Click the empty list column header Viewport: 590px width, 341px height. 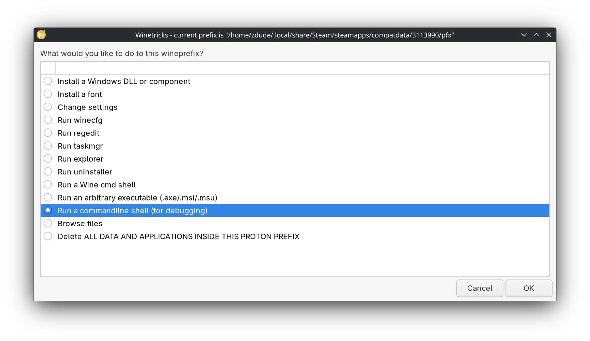coord(302,68)
